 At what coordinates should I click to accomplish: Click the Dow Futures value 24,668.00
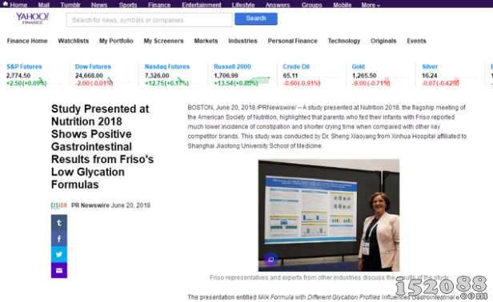[89, 76]
